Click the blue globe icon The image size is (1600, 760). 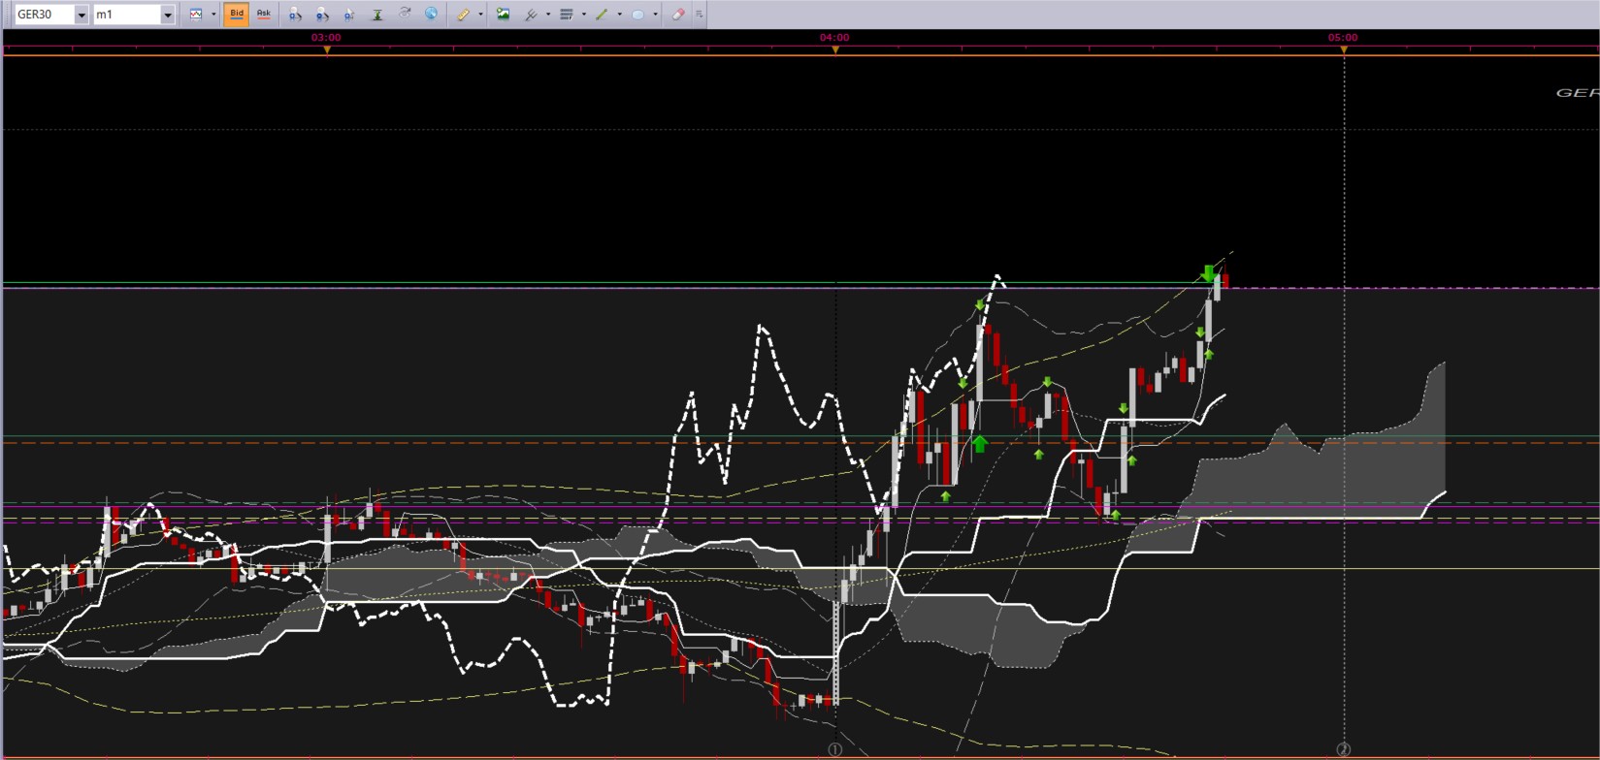pos(432,14)
